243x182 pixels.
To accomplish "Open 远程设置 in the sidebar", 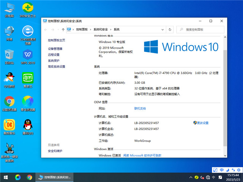I will tap(54, 55).
